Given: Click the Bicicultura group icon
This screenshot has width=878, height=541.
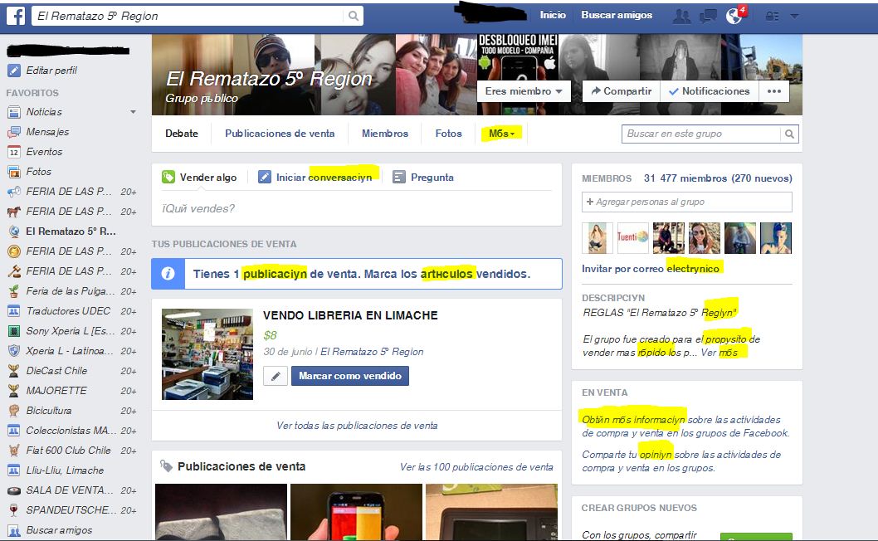Looking at the screenshot, I should tap(14, 411).
